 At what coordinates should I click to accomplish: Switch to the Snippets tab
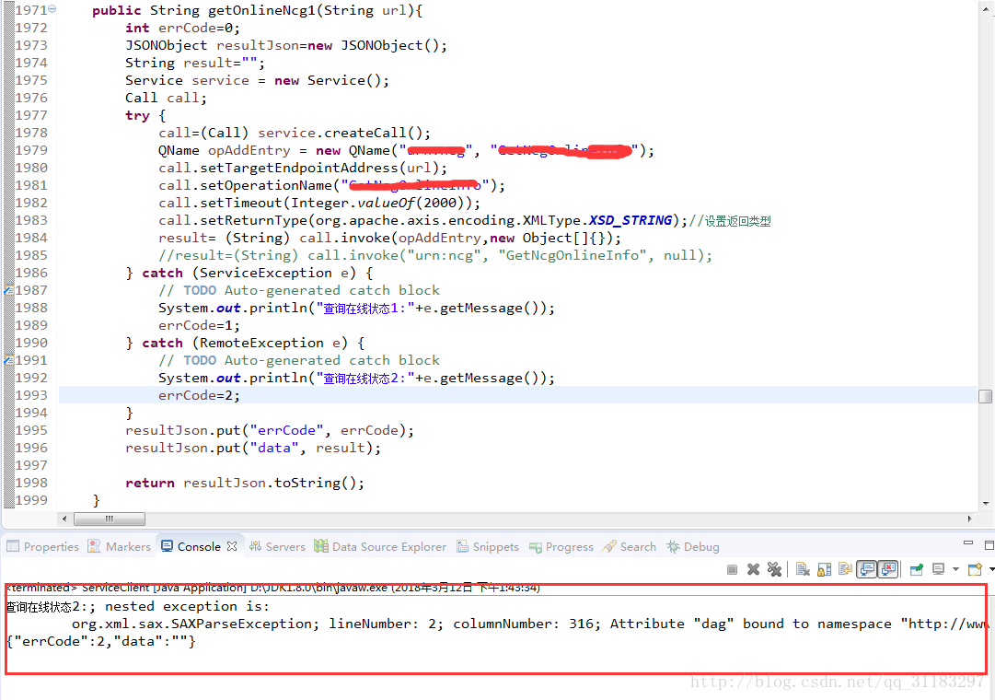tap(487, 546)
